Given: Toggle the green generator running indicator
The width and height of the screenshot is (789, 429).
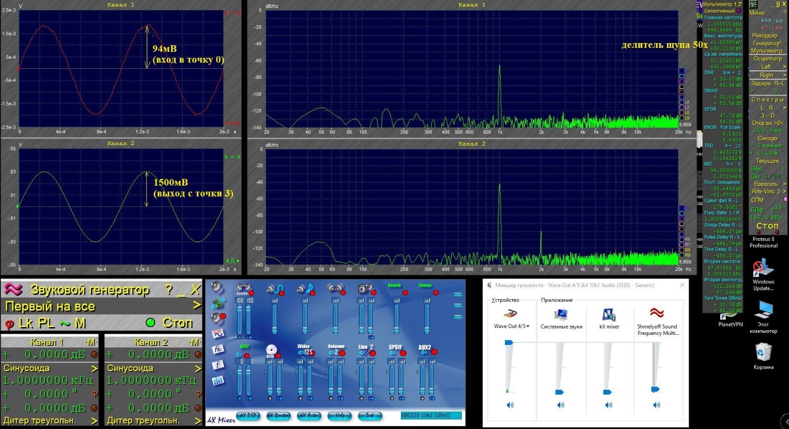Looking at the screenshot, I should (150, 323).
